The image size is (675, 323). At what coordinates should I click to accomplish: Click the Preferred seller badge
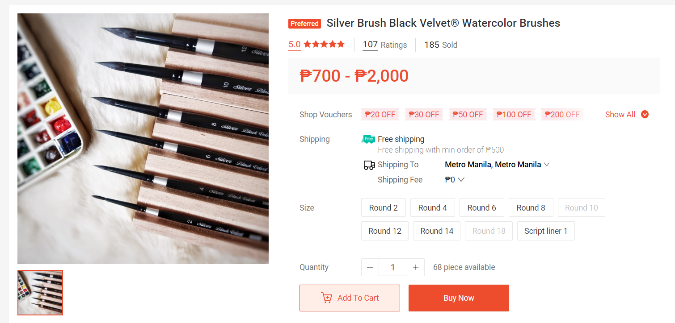pos(304,24)
